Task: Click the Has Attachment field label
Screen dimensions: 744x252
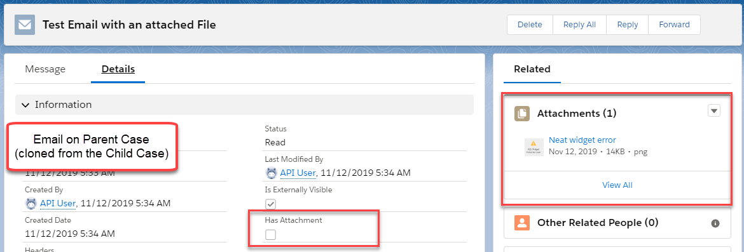Action: pyautogui.click(x=293, y=220)
